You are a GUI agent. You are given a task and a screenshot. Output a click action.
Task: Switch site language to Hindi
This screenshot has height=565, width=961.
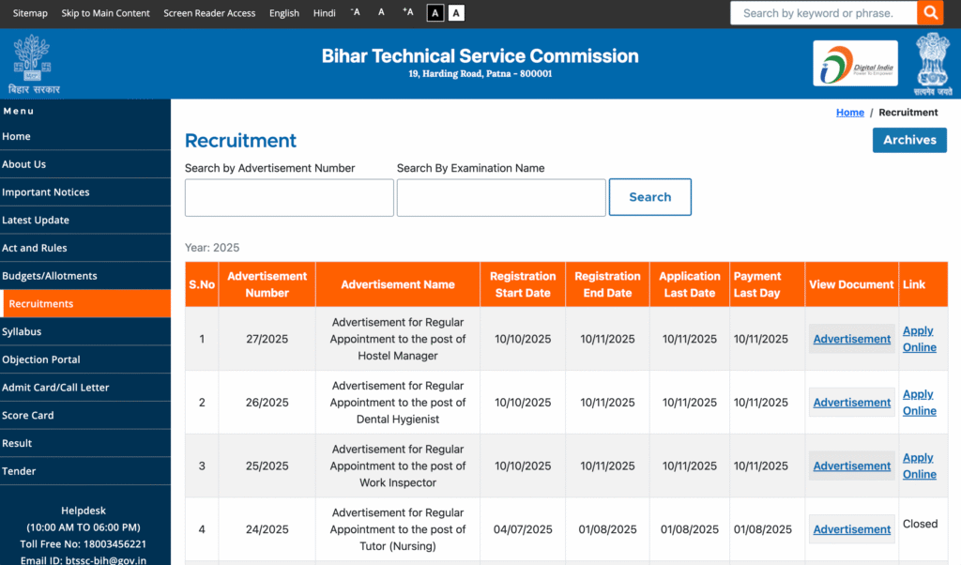(x=324, y=13)
